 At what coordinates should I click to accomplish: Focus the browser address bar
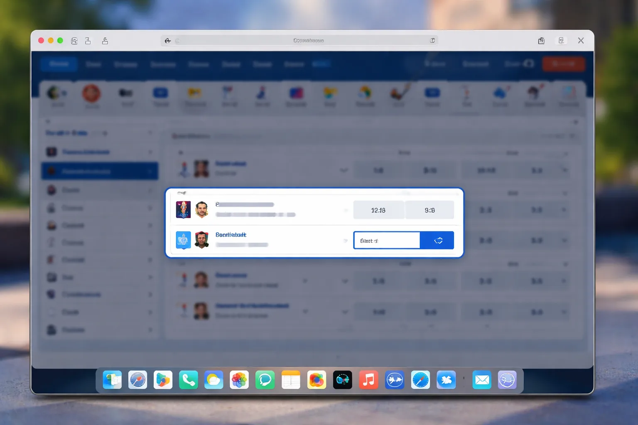click(299, 40)
